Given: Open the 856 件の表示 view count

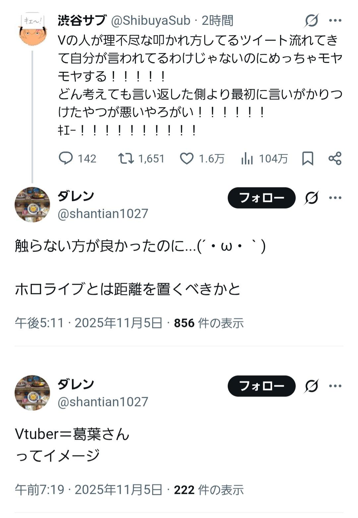Looking at the screenshot, I should [209, 323].
